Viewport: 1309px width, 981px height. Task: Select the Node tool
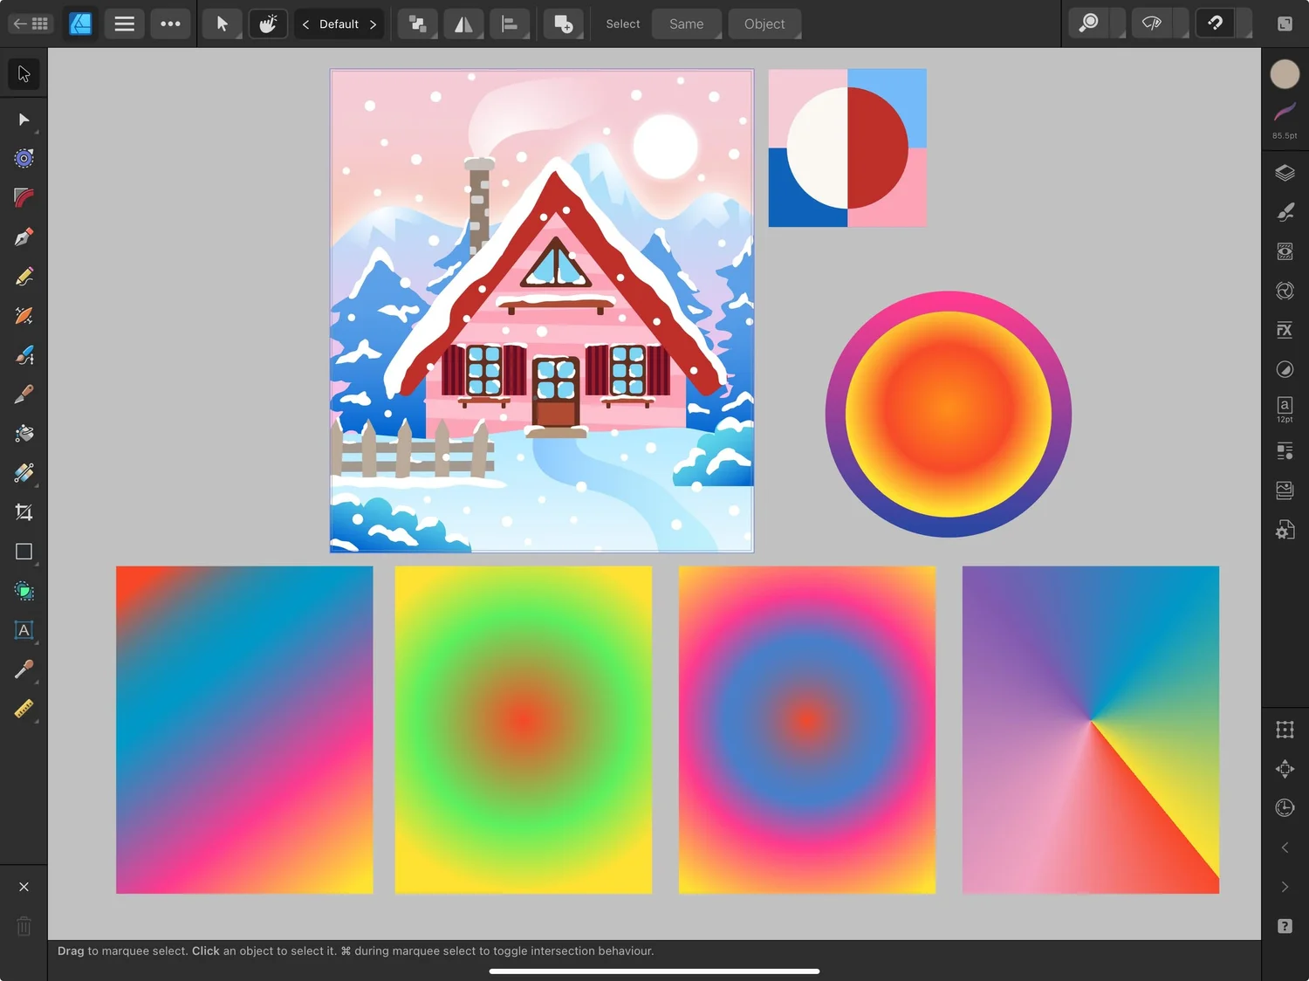[24, 120]
